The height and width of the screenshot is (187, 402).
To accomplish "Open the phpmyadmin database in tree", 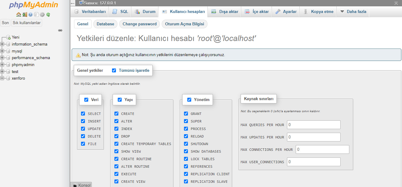I will pos(23,65).
